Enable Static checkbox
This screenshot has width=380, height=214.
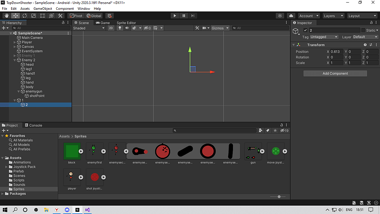pos(363,30)
